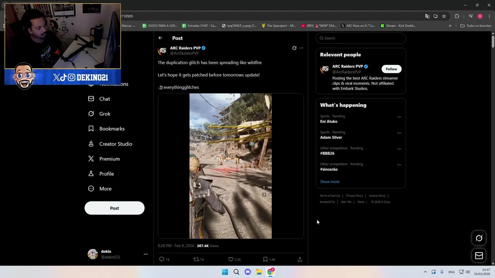Open Grok icon on the post header
Screen dimensions: 495x278
click(294, 48)
